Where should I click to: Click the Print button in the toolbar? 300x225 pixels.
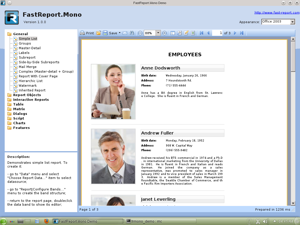pos(87,33)
